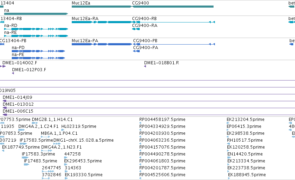Click the na-RE transcript exon glyph
Viewport: 295px width, 180px height.
coord(36,36)
